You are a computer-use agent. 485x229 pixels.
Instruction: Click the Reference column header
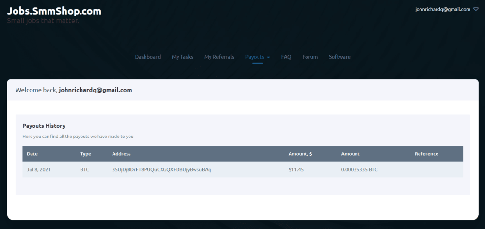[x=426, y=154]
